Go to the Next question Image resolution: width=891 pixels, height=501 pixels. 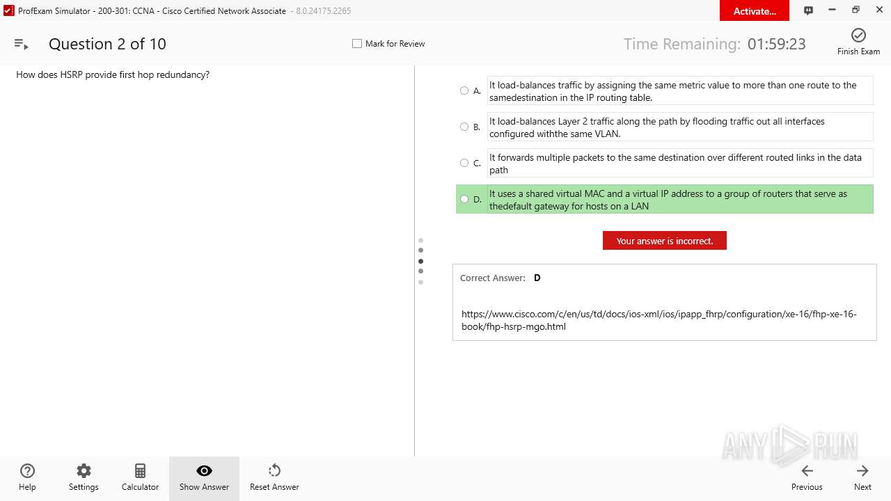[x=862, y=477]
